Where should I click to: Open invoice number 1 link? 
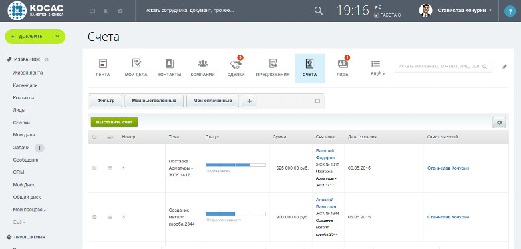coord(124,168)
